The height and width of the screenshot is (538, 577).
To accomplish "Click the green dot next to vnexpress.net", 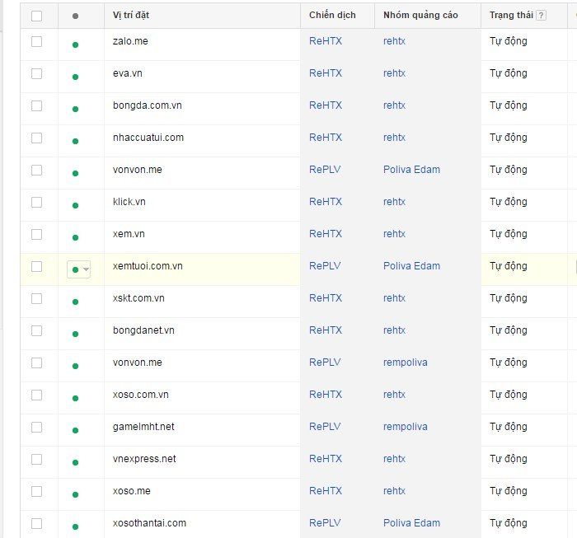I will coord(76,462).
